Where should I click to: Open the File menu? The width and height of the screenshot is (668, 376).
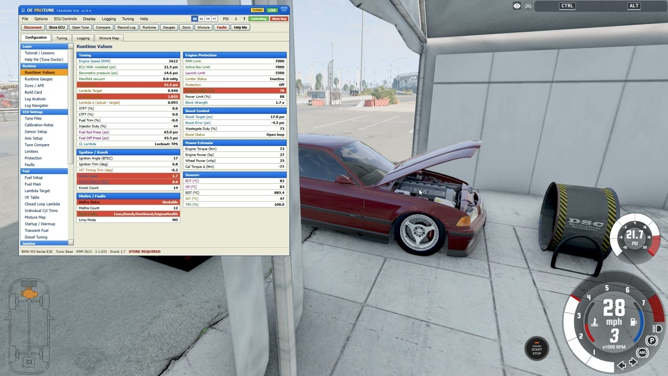coord(25,19)
